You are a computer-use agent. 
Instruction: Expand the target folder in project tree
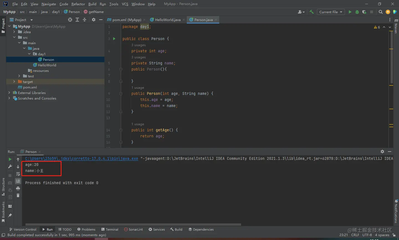tap(14, 82)
